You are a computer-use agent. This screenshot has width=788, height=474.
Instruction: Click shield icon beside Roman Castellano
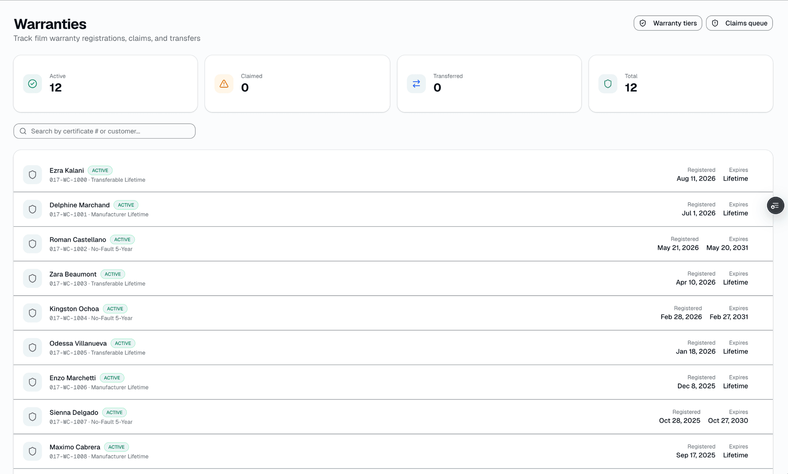(x=33, y=244)
